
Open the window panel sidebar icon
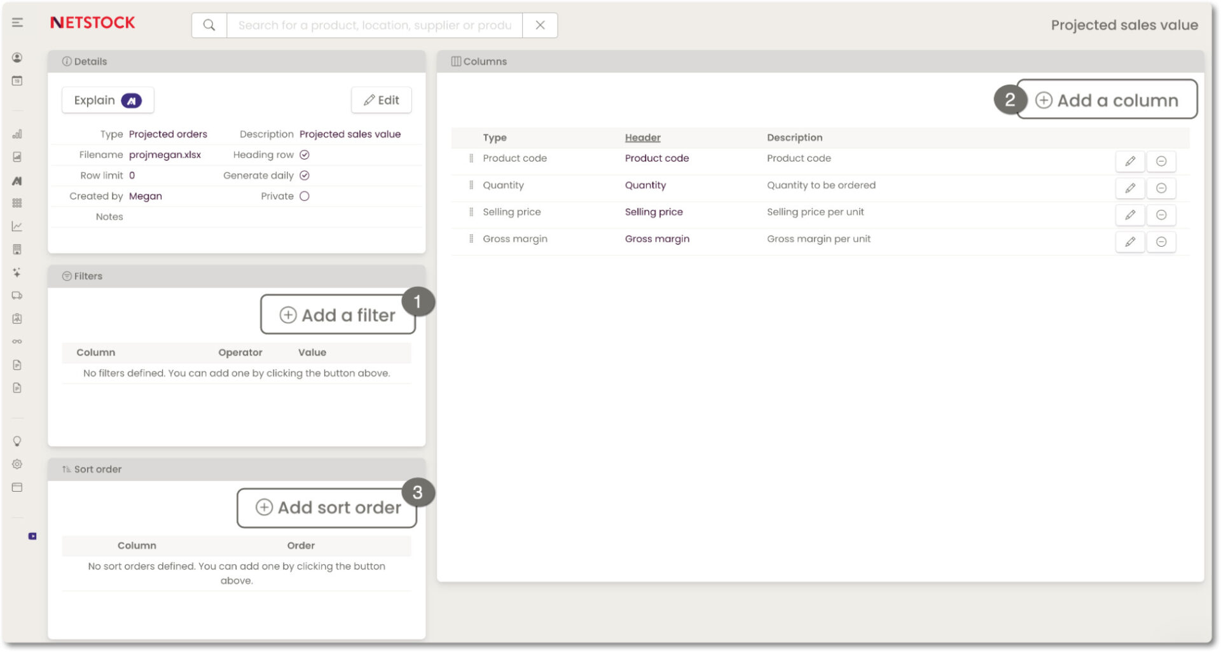click(17, 488)
